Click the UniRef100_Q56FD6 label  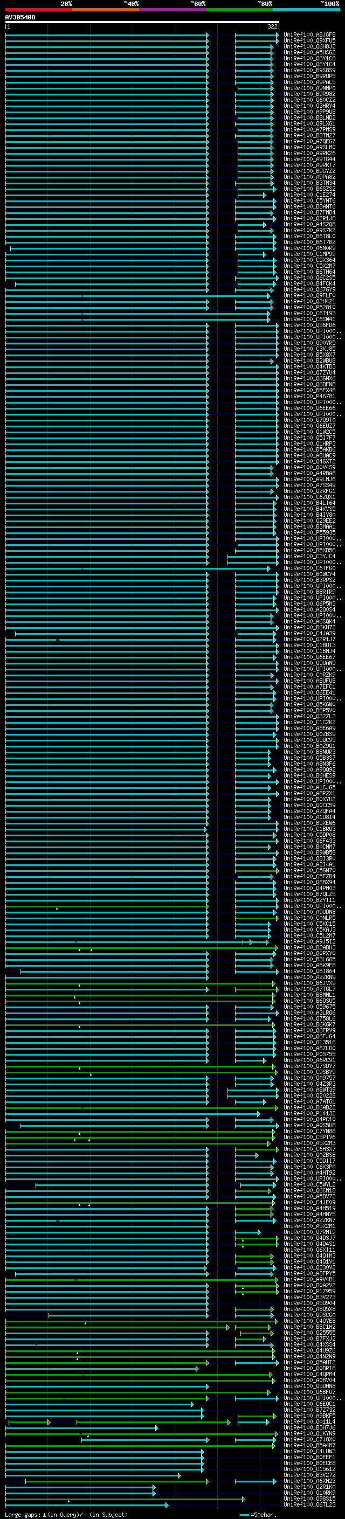[x=309, y=325]
